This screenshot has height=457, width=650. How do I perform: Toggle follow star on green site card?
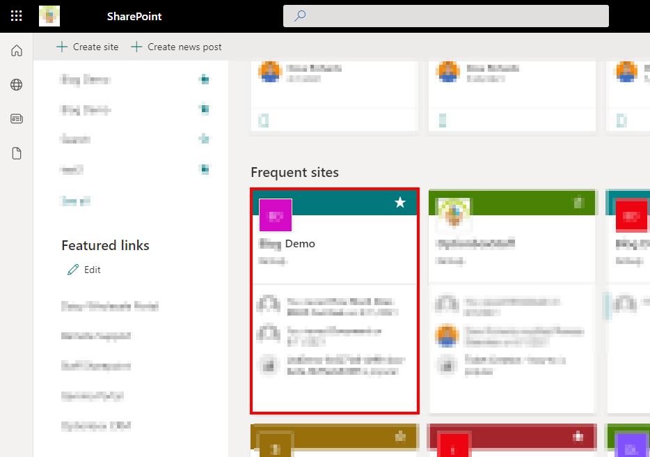[x=578, y=203]
